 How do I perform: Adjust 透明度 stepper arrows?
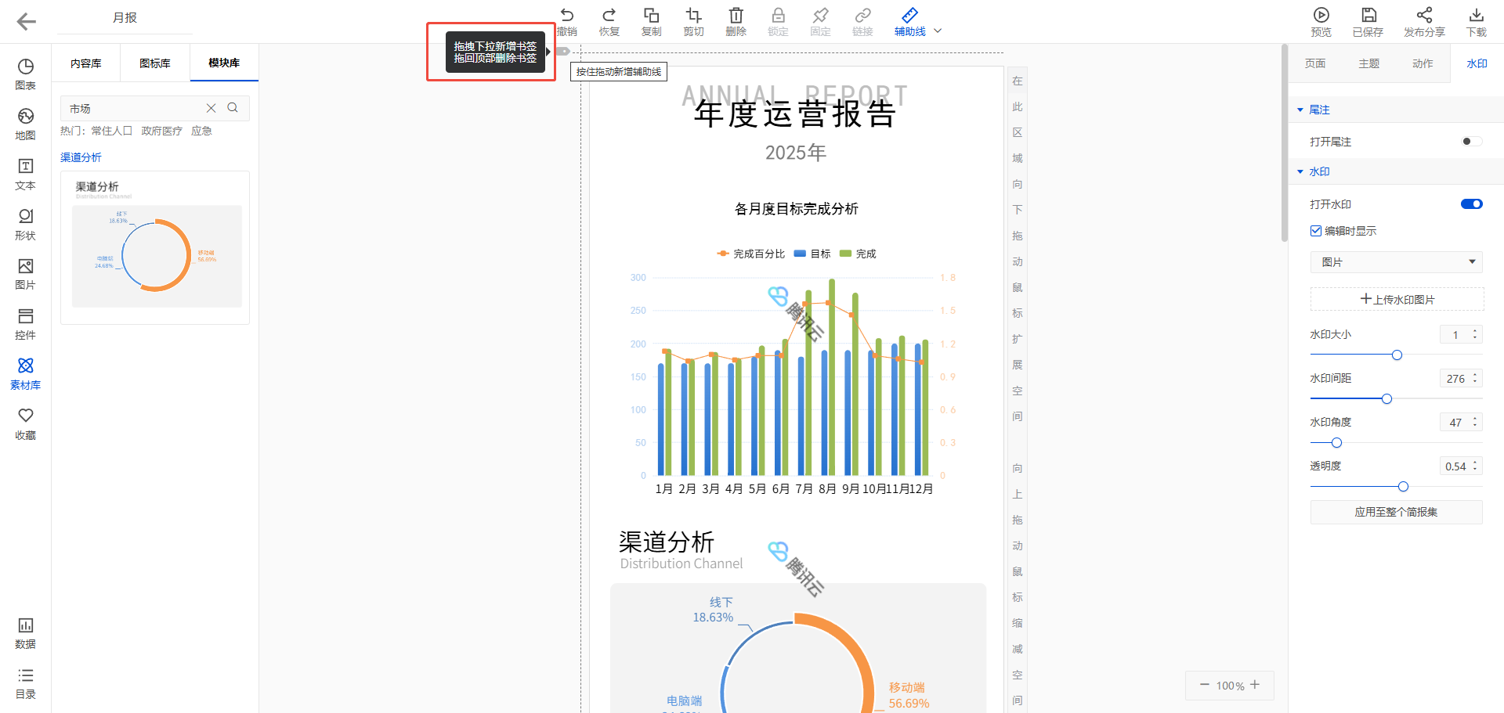1475,466
